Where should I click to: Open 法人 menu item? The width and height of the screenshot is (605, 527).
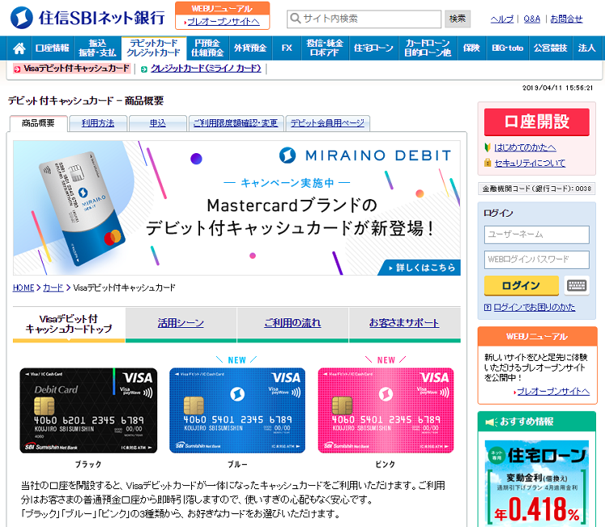[587, 48]
